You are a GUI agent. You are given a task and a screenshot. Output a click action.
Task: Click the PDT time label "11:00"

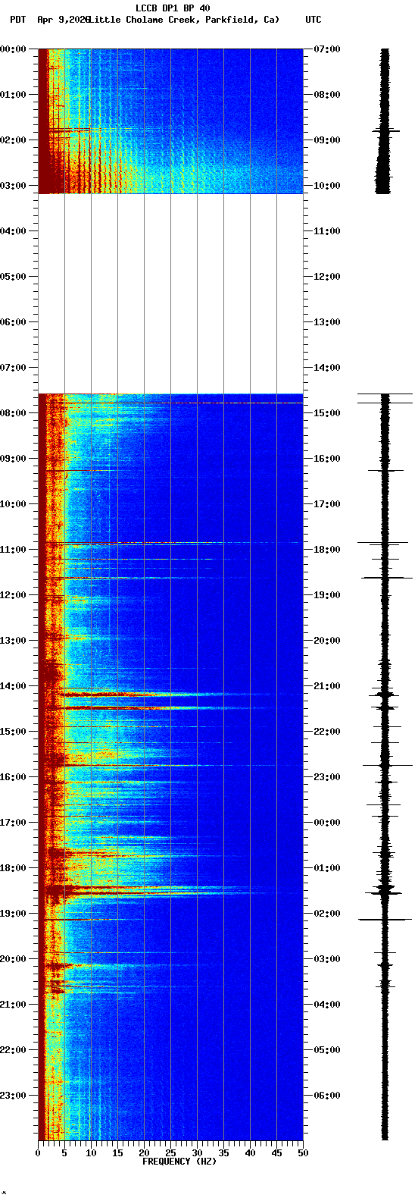pyautogui.click(x=12, y=550)
